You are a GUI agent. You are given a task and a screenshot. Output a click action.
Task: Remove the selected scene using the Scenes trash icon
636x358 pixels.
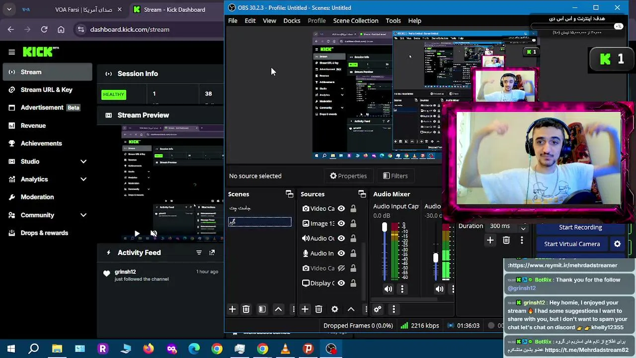coord(246,309)
